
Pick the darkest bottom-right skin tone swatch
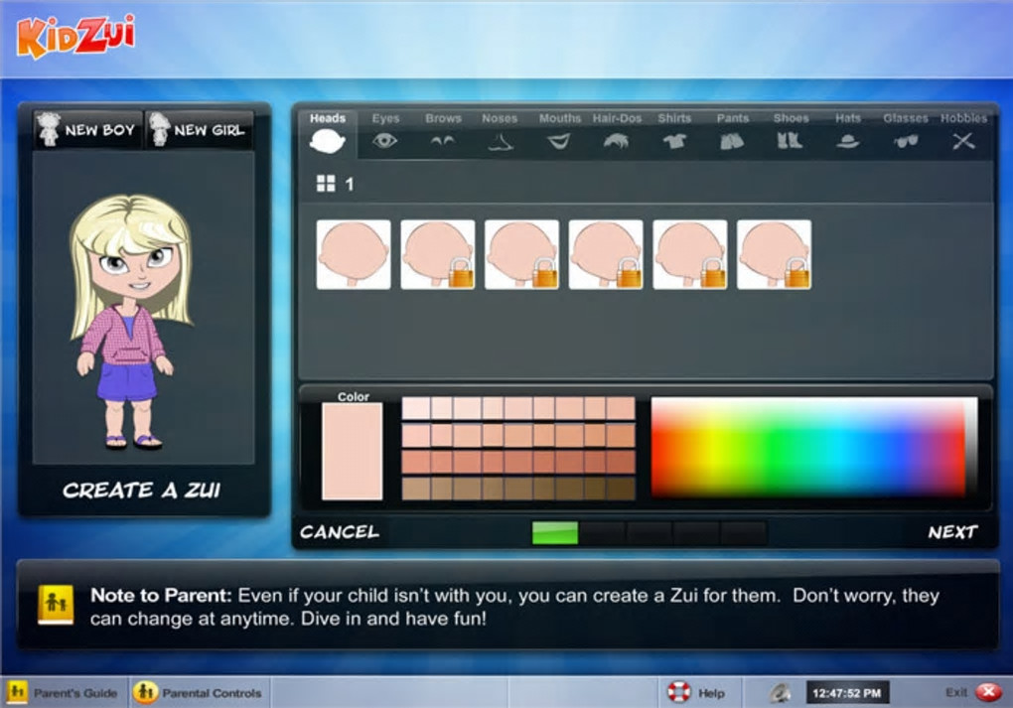pyautogui.click(x=622, y=489)
